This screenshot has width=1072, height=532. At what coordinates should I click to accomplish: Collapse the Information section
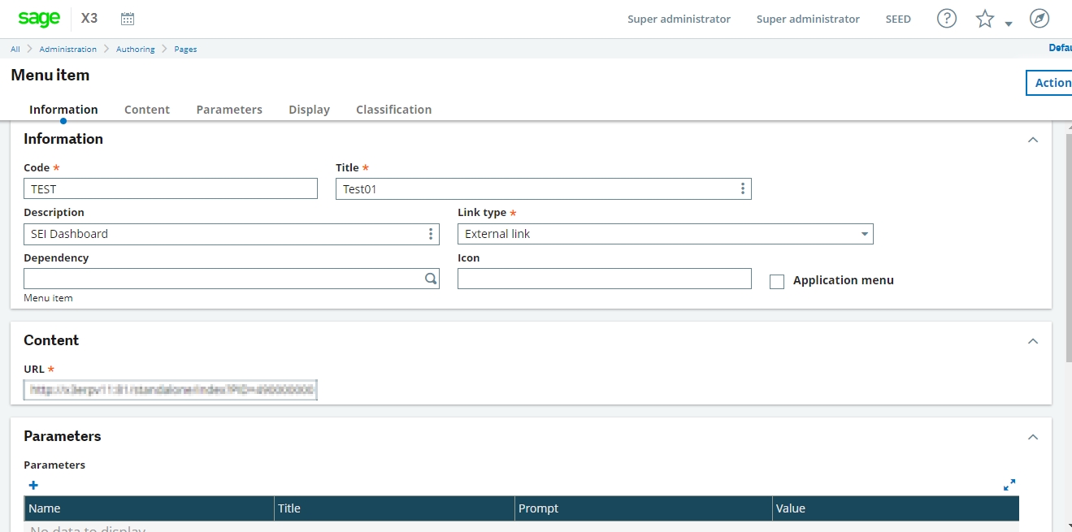[1033, 139]
